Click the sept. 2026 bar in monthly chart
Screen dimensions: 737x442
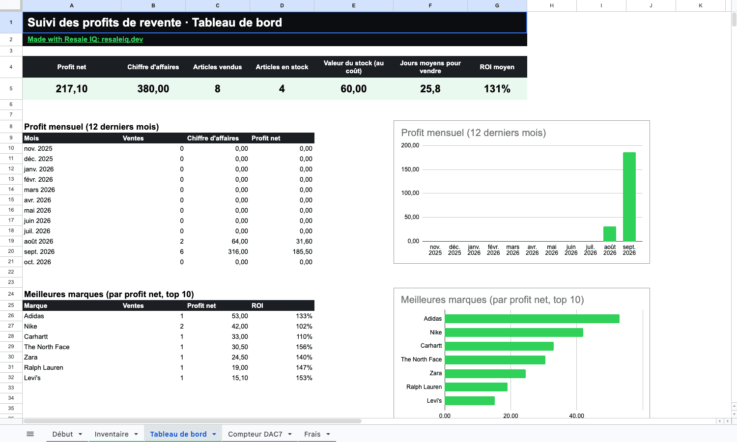pos(629,196)
